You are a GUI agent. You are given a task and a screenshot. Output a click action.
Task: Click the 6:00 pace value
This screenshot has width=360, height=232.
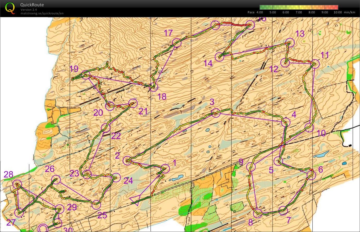click(286, 12)
